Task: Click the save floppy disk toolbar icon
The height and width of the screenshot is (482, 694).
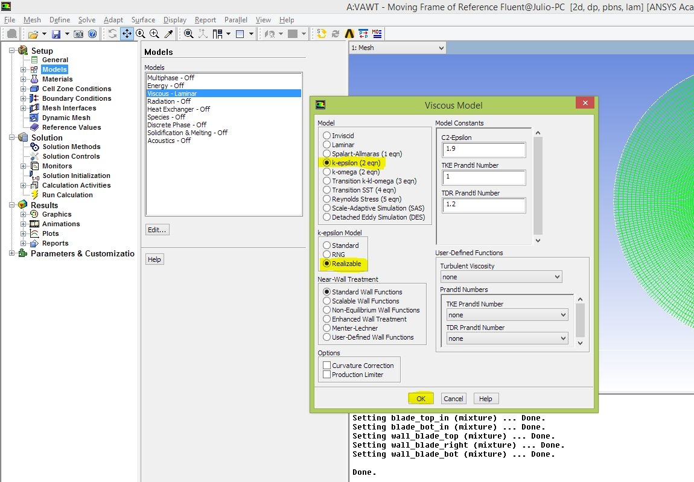Action: pyautogui.click(x=56, y=34)
